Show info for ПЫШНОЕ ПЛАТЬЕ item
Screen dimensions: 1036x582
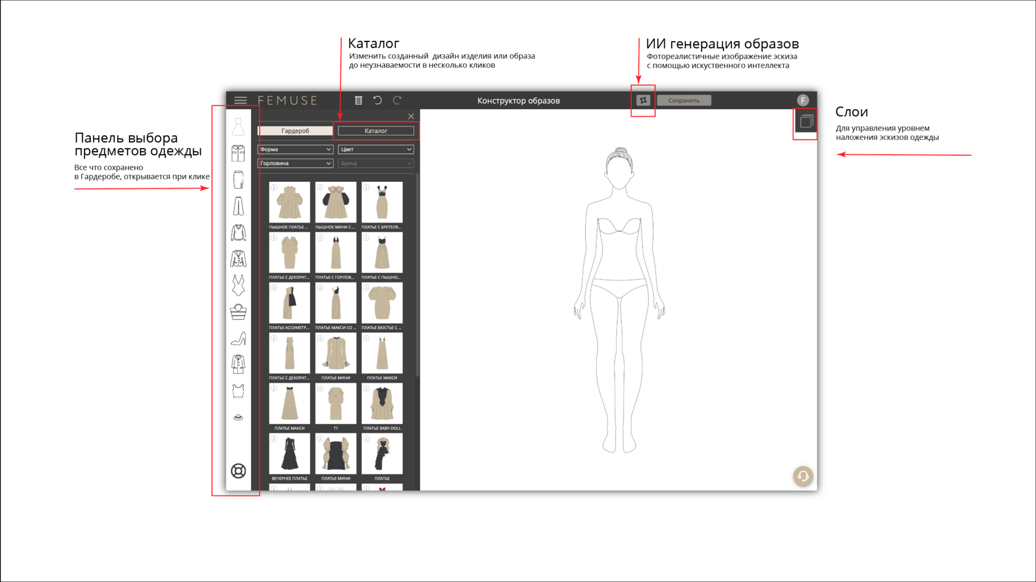(x=274, y=187)
